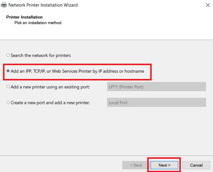Click the printer icon in title bar
The image size is (213, 172).
(4, 5)
